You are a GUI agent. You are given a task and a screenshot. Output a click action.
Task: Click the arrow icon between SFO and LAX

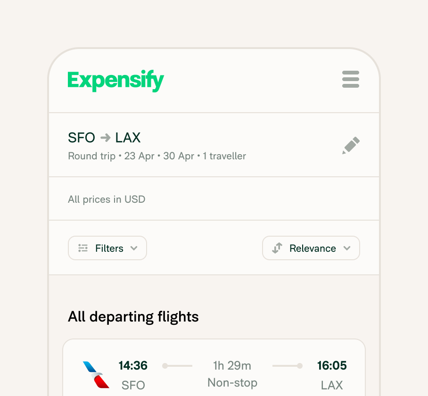click(105, 137)
